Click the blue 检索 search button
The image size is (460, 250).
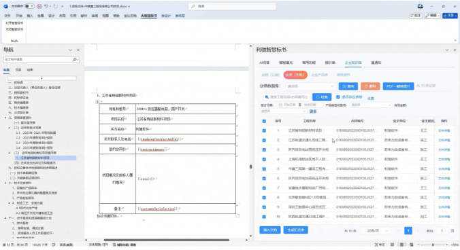[x=322, y=97]
